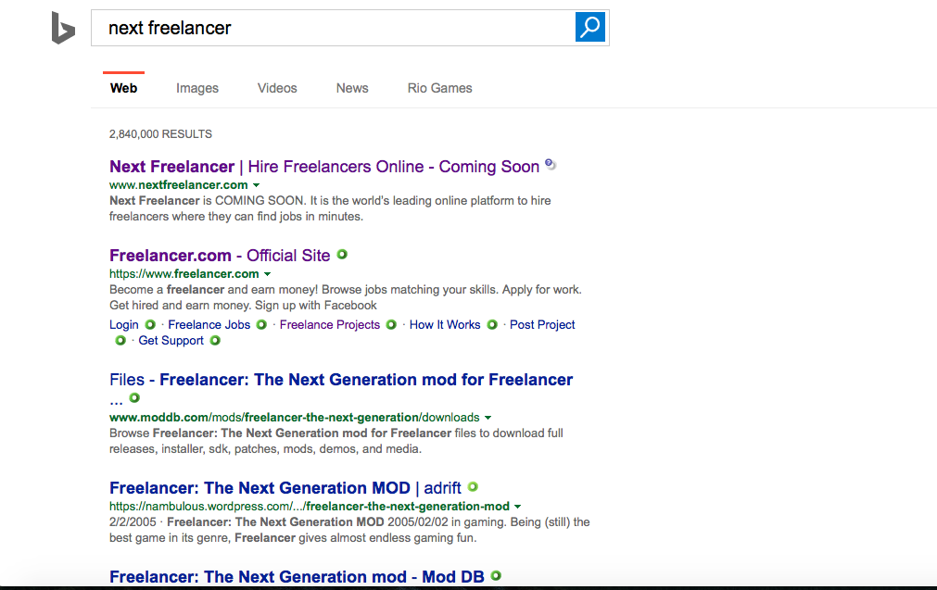937x590 pixels.
Task: Click the Bing logo icon
Action: coord(63,28)
